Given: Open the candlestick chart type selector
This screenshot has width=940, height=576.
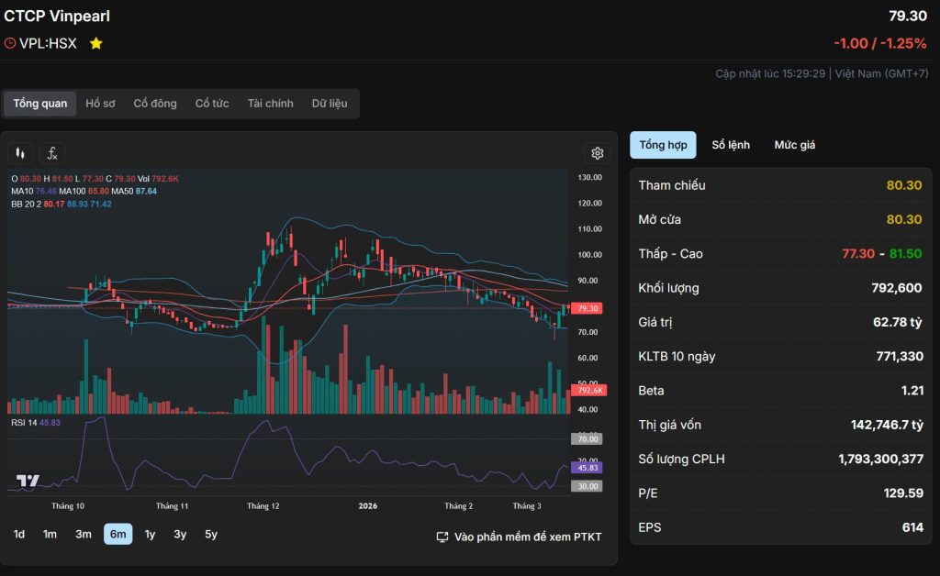Looking at the screenshot, I should coord(20,153).
